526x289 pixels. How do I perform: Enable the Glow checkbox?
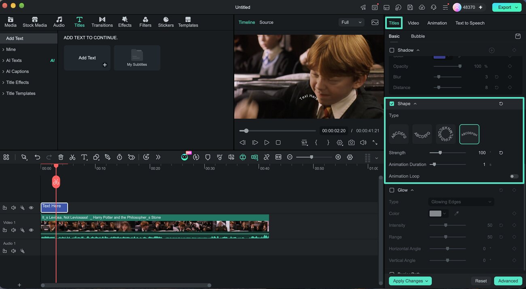pos(392,190)
